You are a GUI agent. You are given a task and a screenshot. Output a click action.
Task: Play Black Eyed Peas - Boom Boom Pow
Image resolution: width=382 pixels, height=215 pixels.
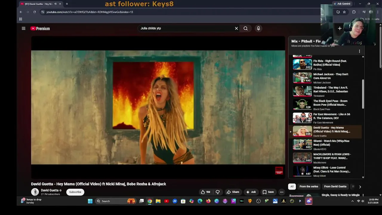(x=325, y=105)
